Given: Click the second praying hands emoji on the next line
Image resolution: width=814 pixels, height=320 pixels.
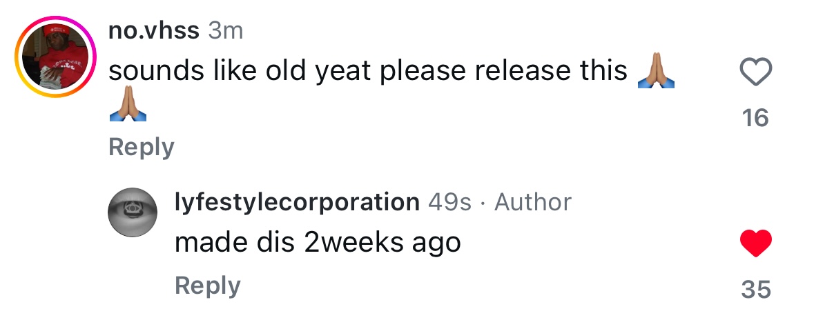Looking at the screenshot, I should pyautogui.click(x=128, y=103).
